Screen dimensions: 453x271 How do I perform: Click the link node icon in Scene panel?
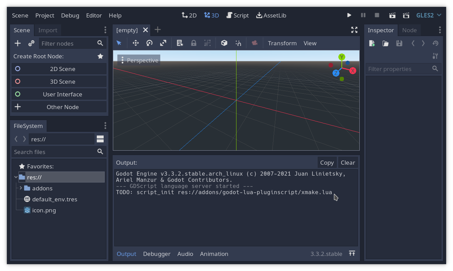point(31,43)
